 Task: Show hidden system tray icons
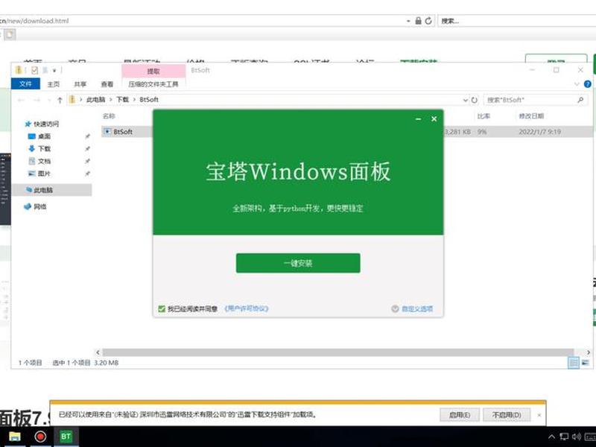point(551,437)
